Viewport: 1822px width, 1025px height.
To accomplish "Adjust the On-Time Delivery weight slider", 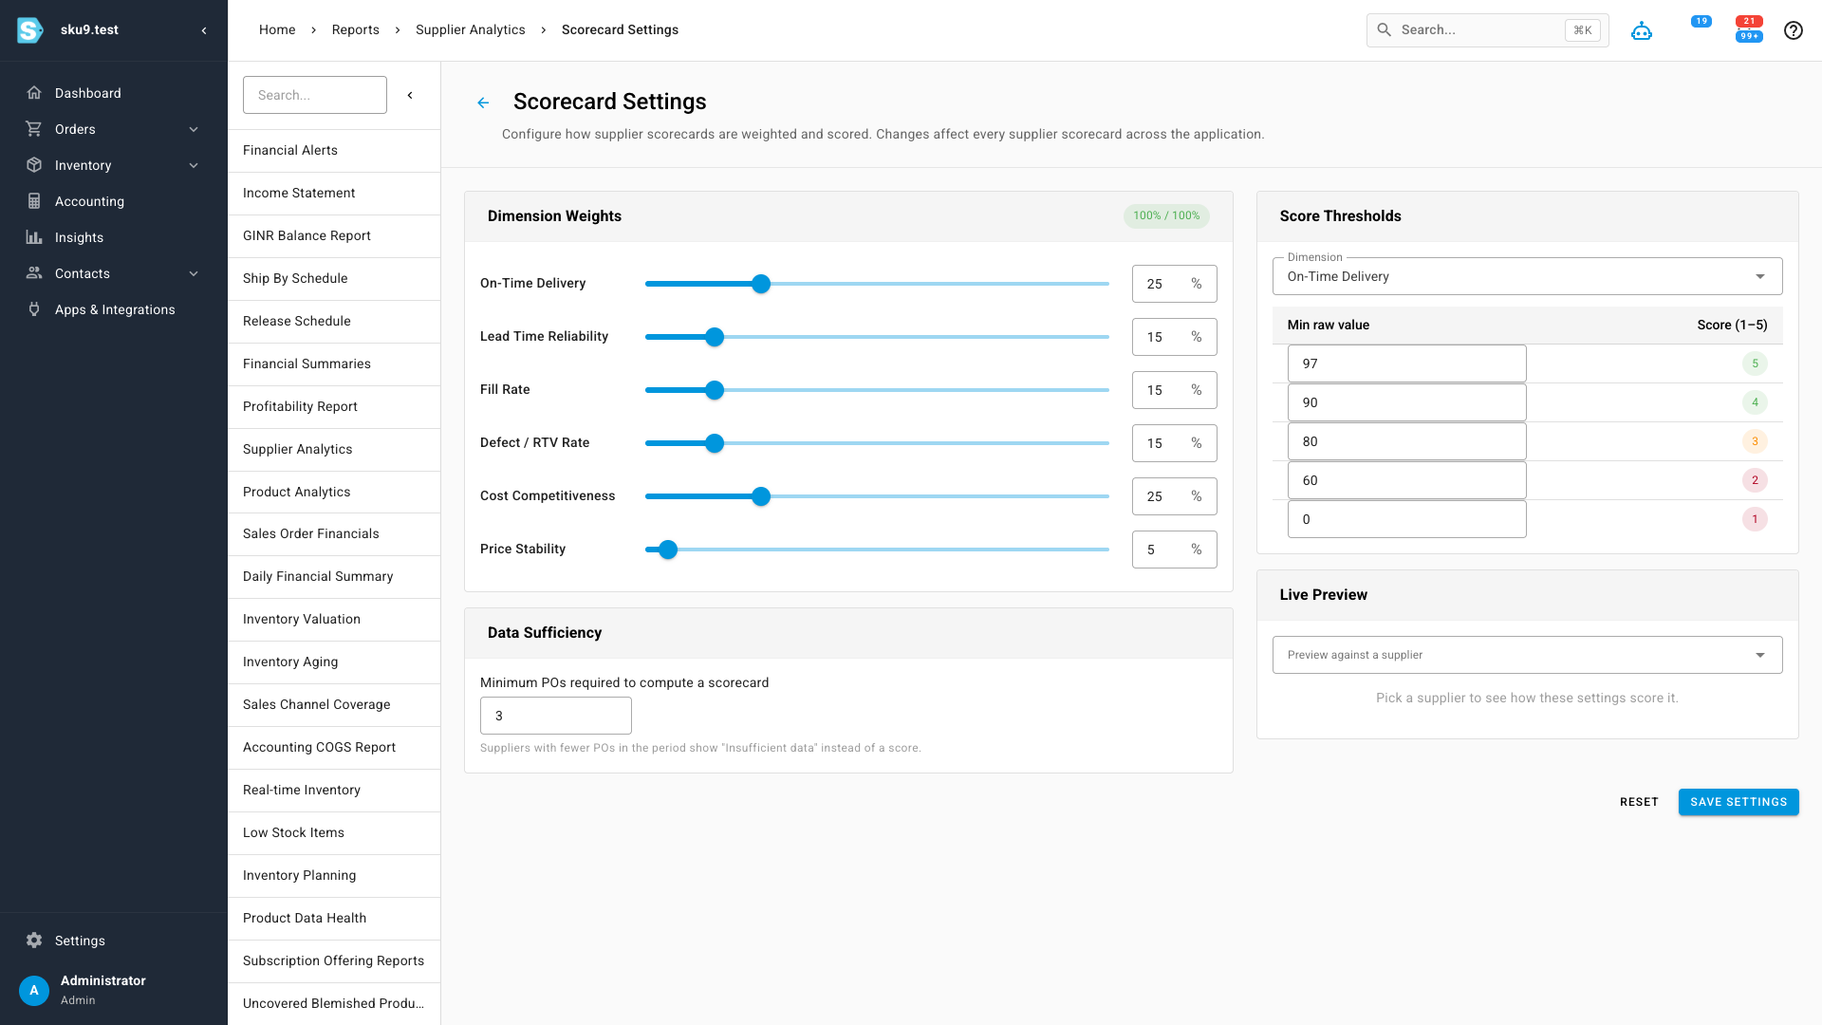I will 761,284.
